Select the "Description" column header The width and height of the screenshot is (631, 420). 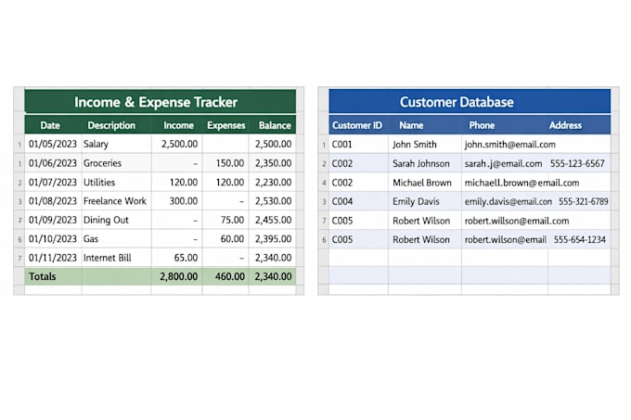tap(111, 125)
